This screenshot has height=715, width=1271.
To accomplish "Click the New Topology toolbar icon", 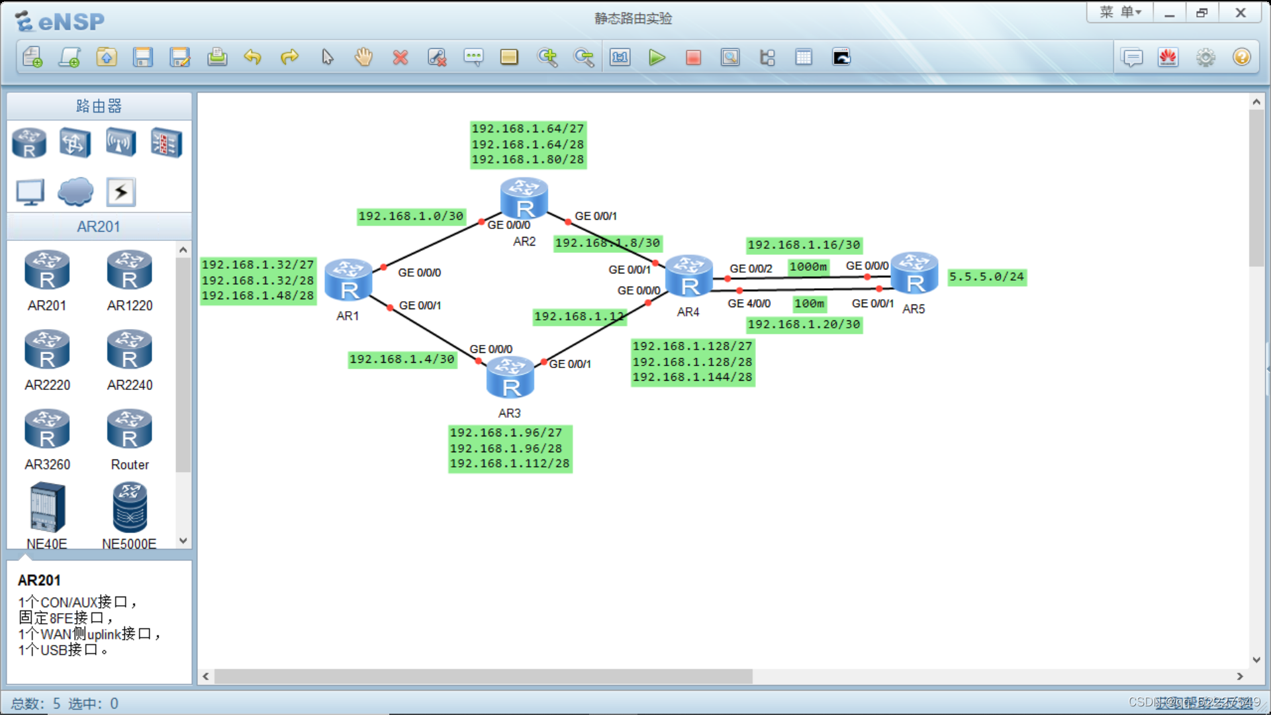I will [x=32, y=58].
